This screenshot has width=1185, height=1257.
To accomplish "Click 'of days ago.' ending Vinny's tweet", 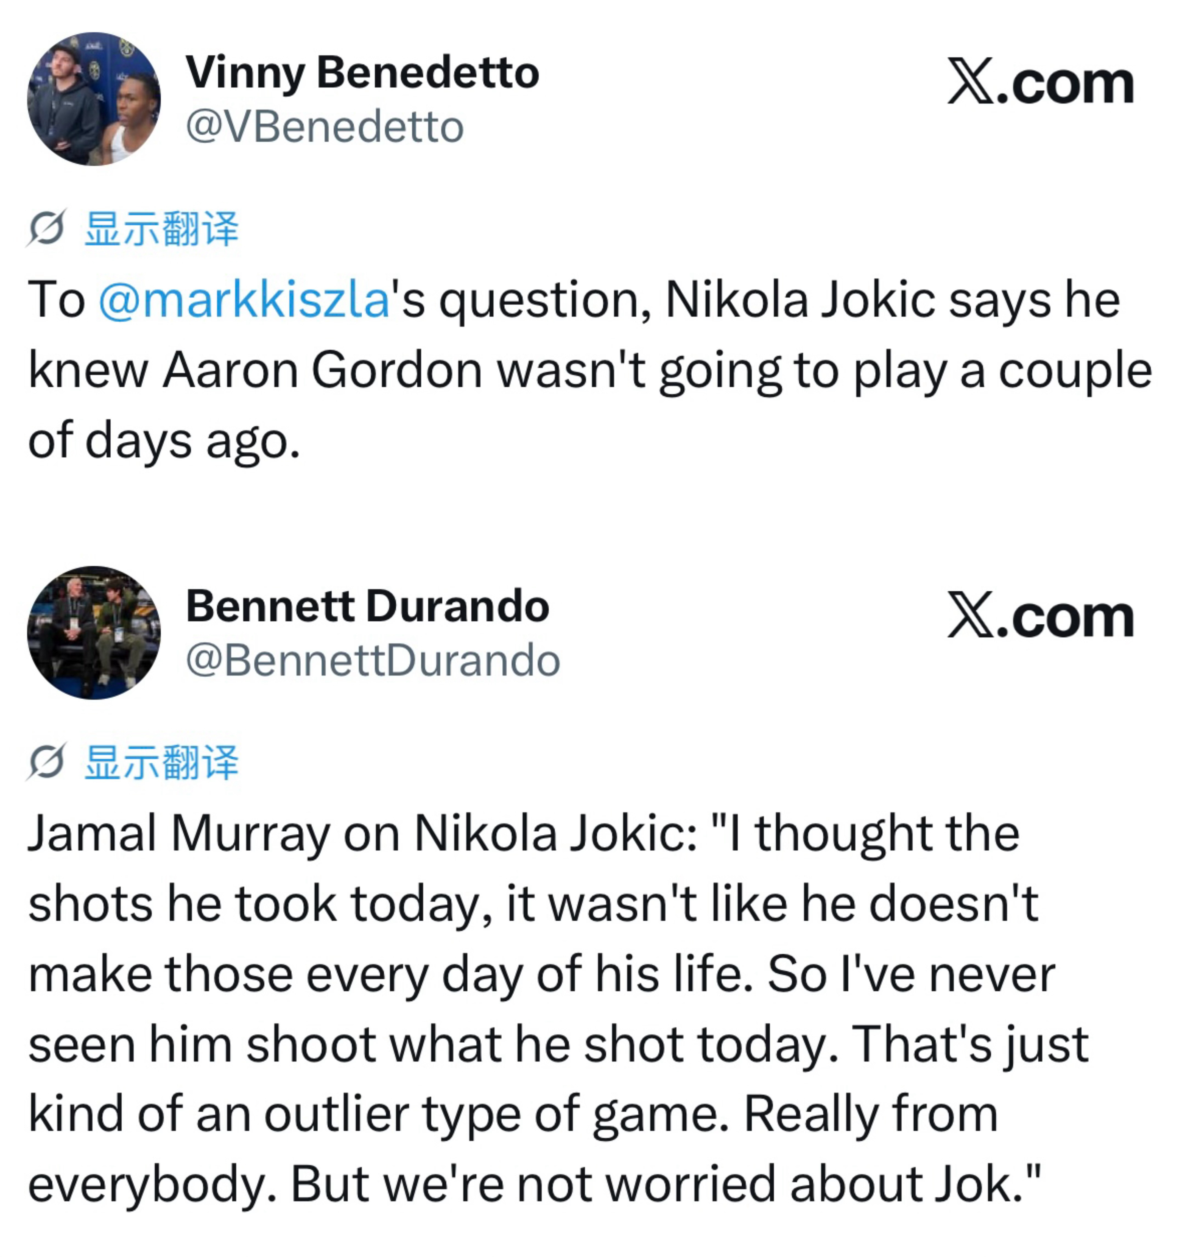I will (164, 441).
